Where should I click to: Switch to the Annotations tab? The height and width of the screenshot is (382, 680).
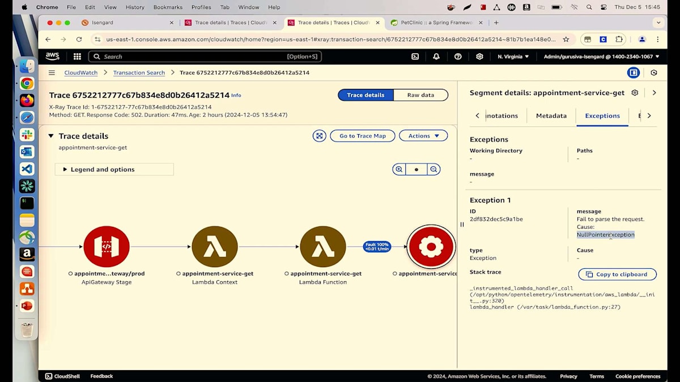click(501, 115)
